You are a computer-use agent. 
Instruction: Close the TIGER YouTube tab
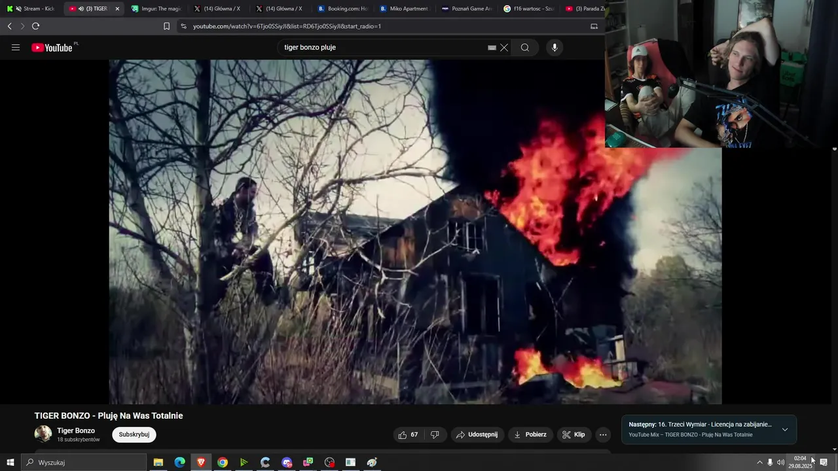pos(117,9)
